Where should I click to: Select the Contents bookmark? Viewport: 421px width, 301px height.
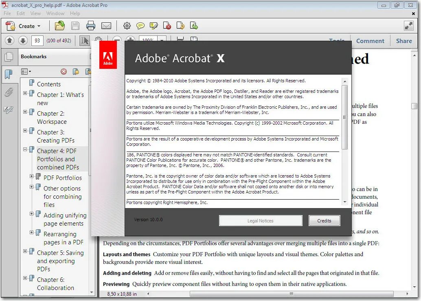(x=49, y=84)
